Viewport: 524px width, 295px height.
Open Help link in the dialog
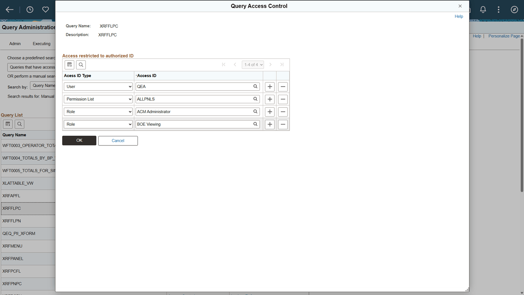459,17
